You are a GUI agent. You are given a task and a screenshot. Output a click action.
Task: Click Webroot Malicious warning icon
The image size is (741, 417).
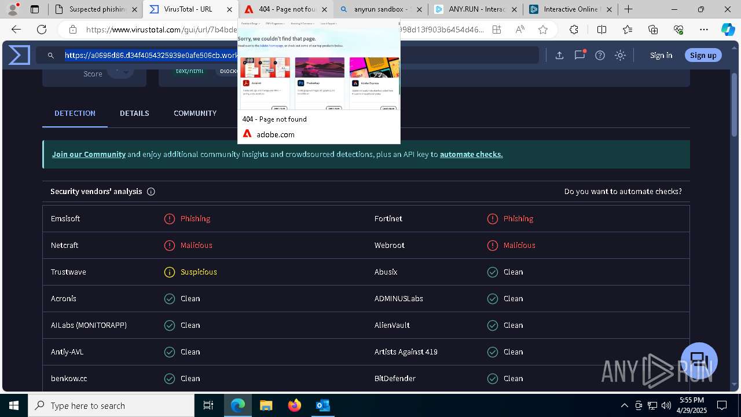[x=493, y=246]
